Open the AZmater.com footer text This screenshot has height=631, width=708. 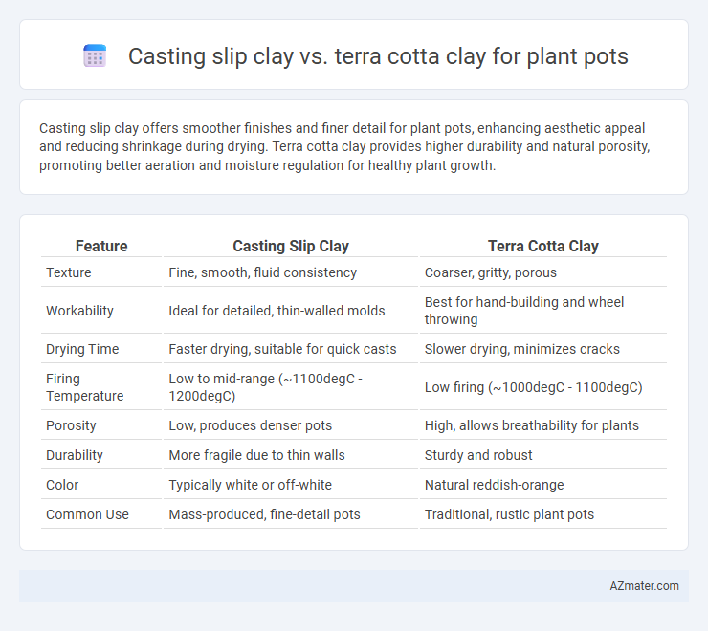click(x=644, y=585)
